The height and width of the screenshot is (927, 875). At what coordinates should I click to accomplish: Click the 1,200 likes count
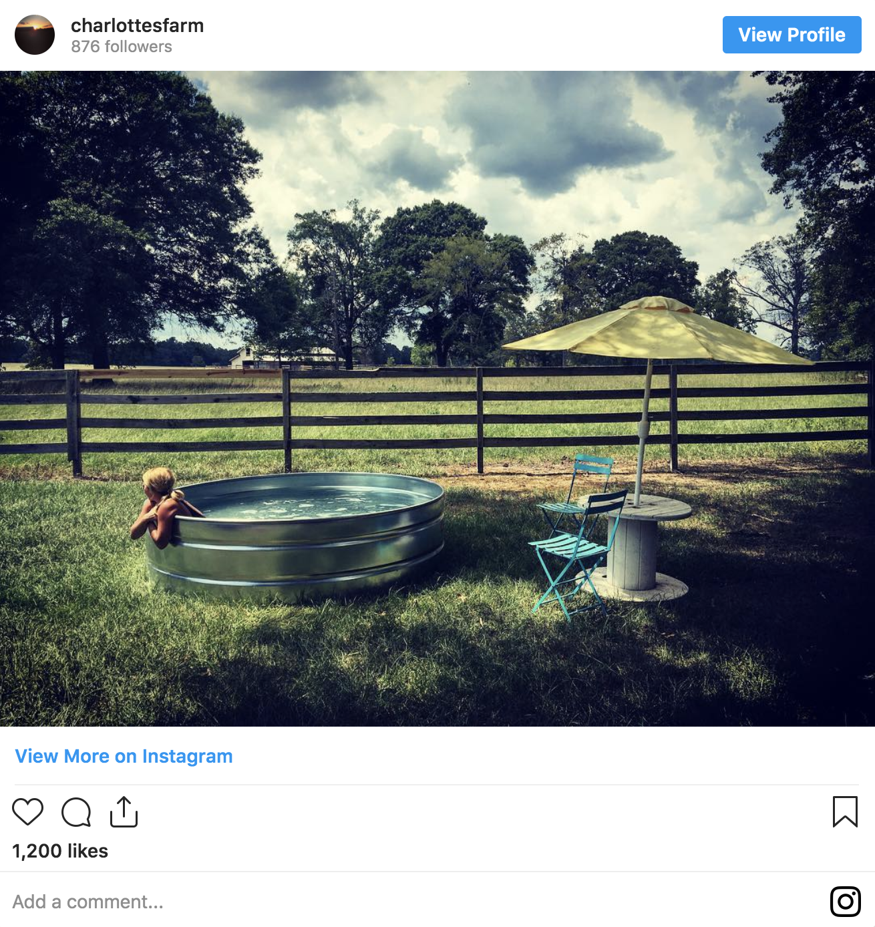pyautogui.click(x=60, y=851)
